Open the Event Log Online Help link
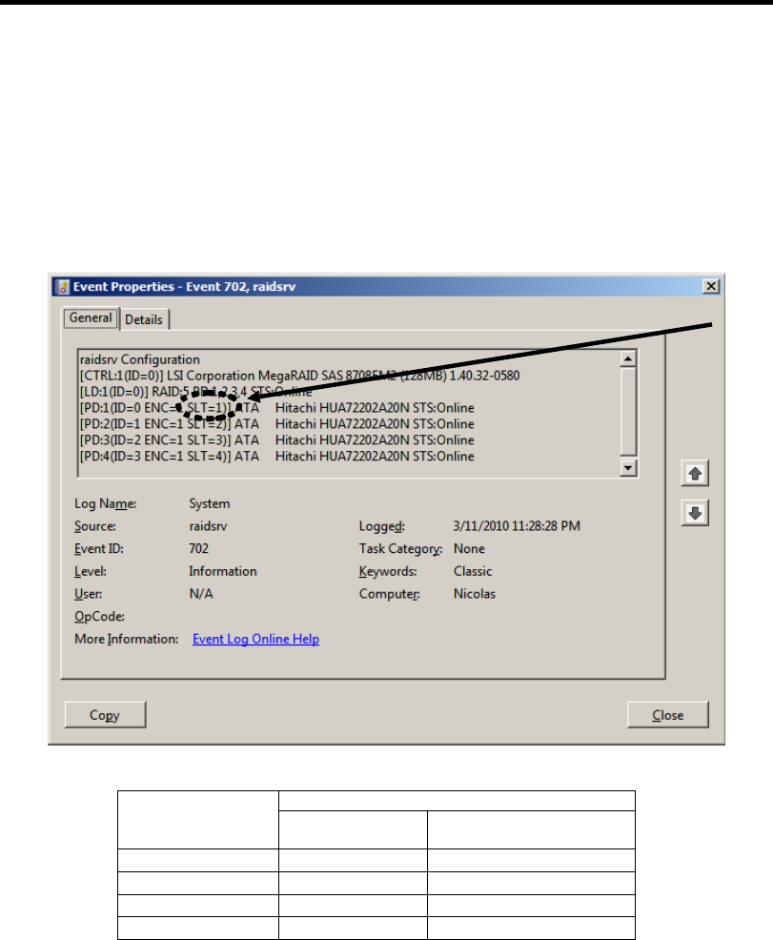Screen dimensions: 773x940 click(255, 639)
